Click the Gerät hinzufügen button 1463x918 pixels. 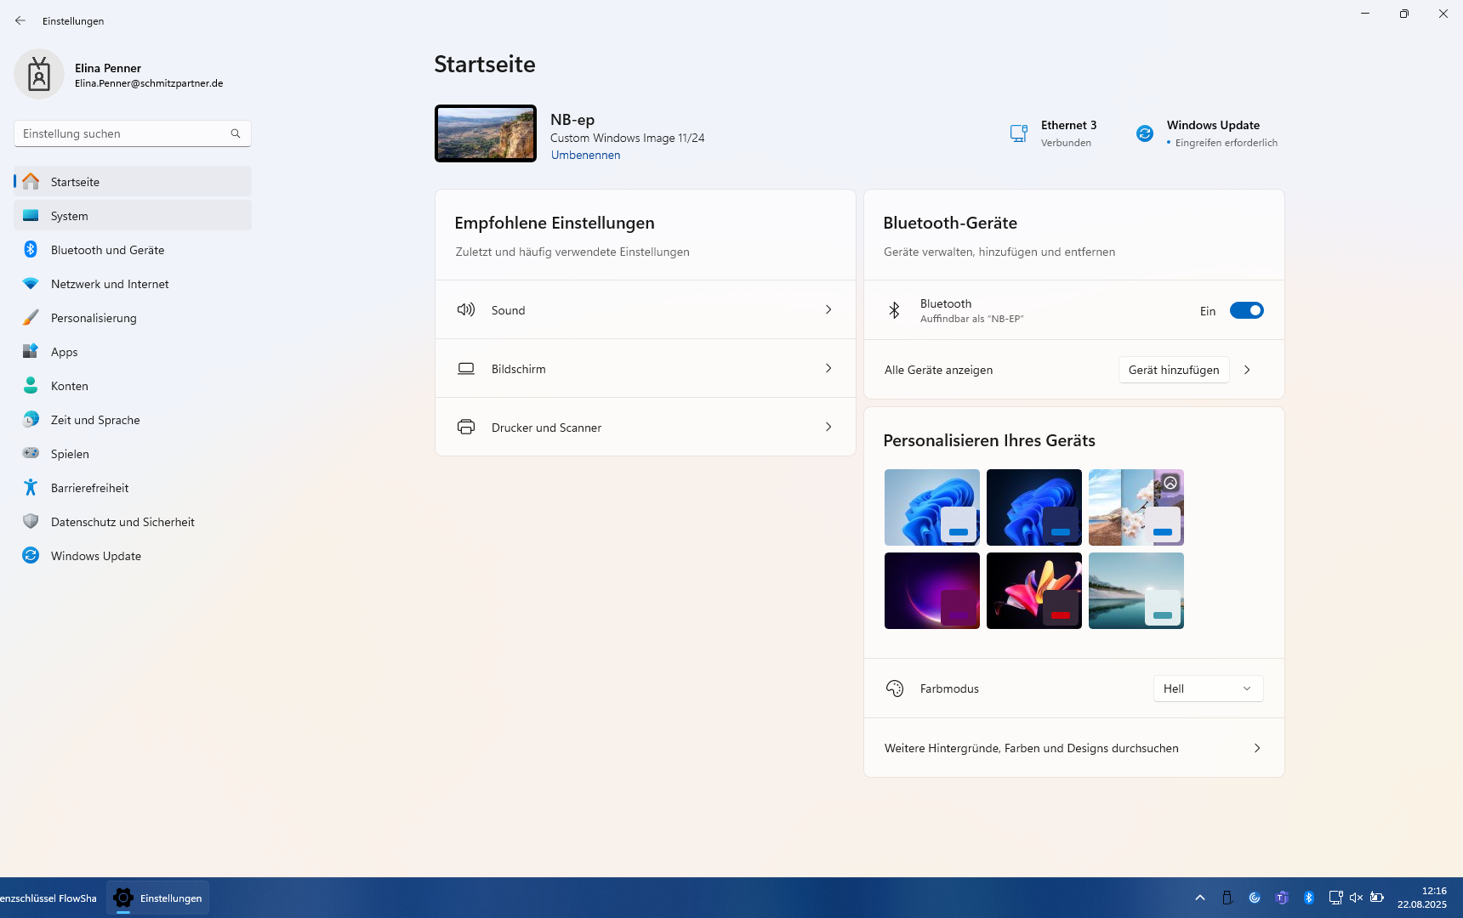(x=1173, y=370)
